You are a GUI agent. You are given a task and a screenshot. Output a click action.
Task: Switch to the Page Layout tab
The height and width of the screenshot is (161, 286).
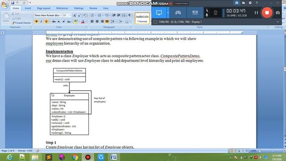pos(44,8)
